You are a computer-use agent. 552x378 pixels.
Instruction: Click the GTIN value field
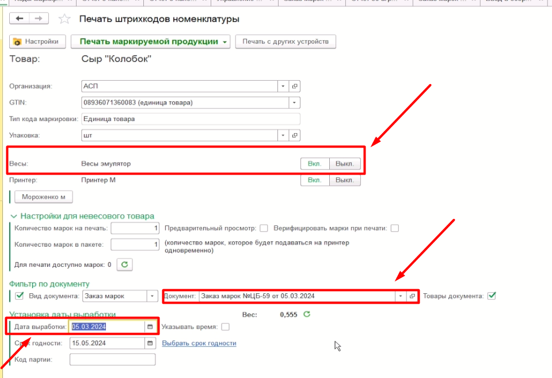(185, 103)
